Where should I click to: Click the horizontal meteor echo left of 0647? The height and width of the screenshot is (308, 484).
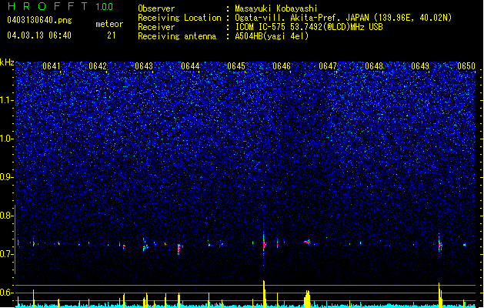(x=308, y=242)
